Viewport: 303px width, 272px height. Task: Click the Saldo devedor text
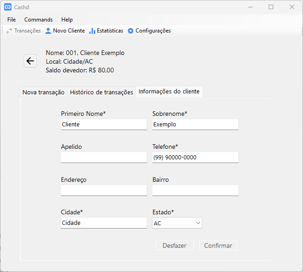(80, 70)
